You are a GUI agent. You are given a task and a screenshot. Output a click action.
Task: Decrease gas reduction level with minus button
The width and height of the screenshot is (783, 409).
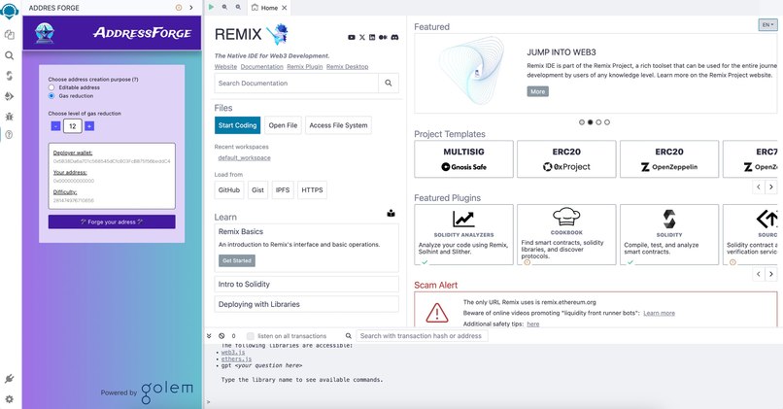point(55,126)
